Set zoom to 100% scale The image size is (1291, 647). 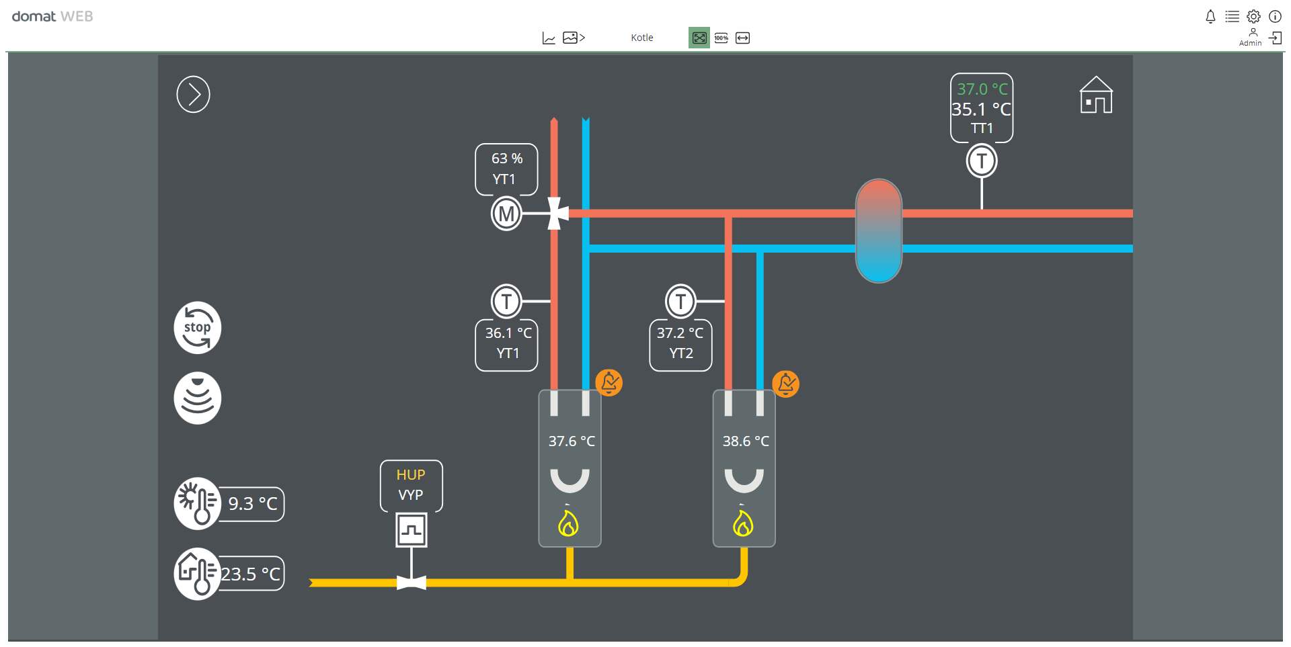click(721, 38)
